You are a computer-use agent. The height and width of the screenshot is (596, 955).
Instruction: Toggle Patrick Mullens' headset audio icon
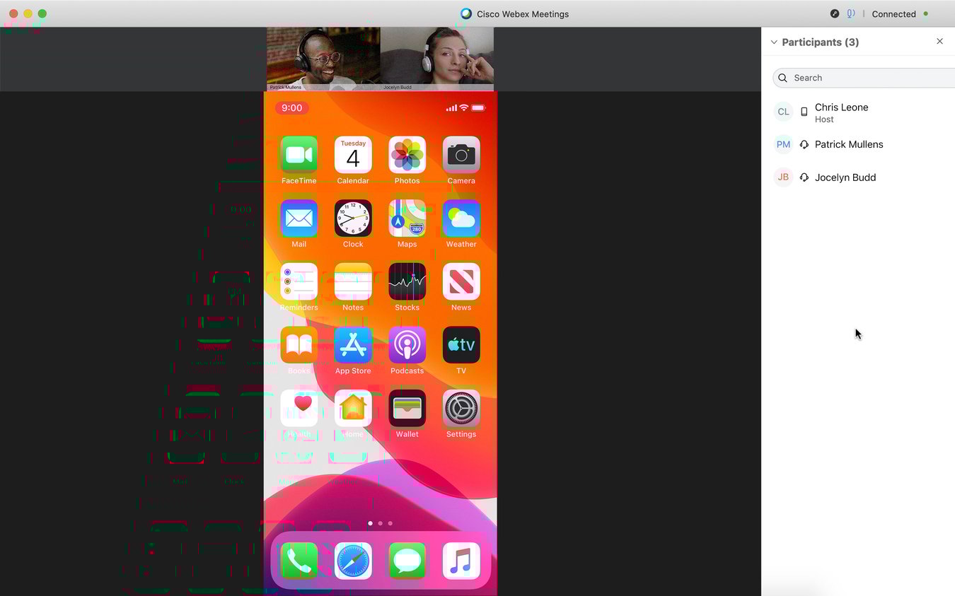[x=804, y=144]
